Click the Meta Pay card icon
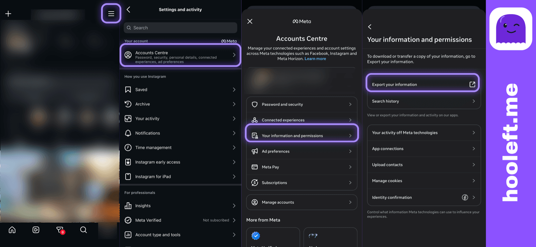This screenshot has height=247, width=536. 255,167
